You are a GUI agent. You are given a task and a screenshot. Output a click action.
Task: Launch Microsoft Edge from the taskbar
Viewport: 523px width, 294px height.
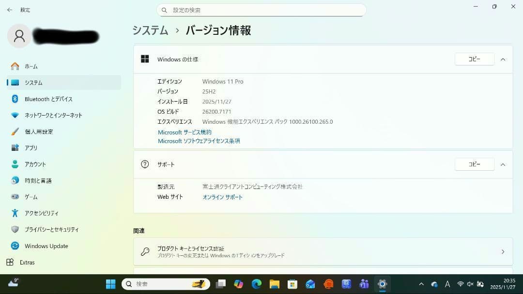(258, 284)
